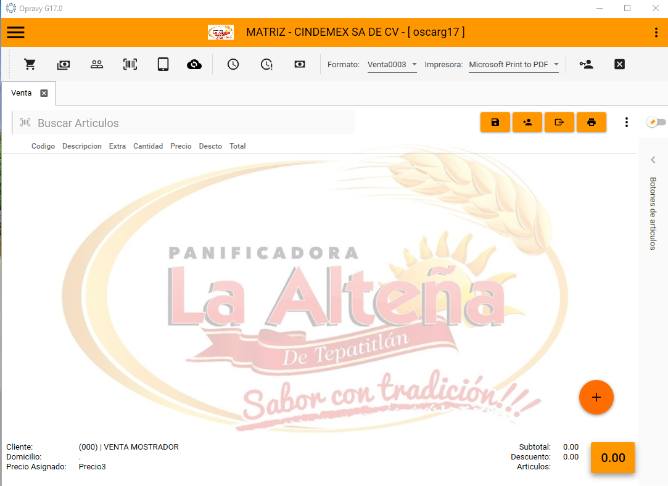The height and width of the screenshot is (486, 668).
Task: Click the Cliente: label
Action: pyautogui.click(x=19, y=447)
